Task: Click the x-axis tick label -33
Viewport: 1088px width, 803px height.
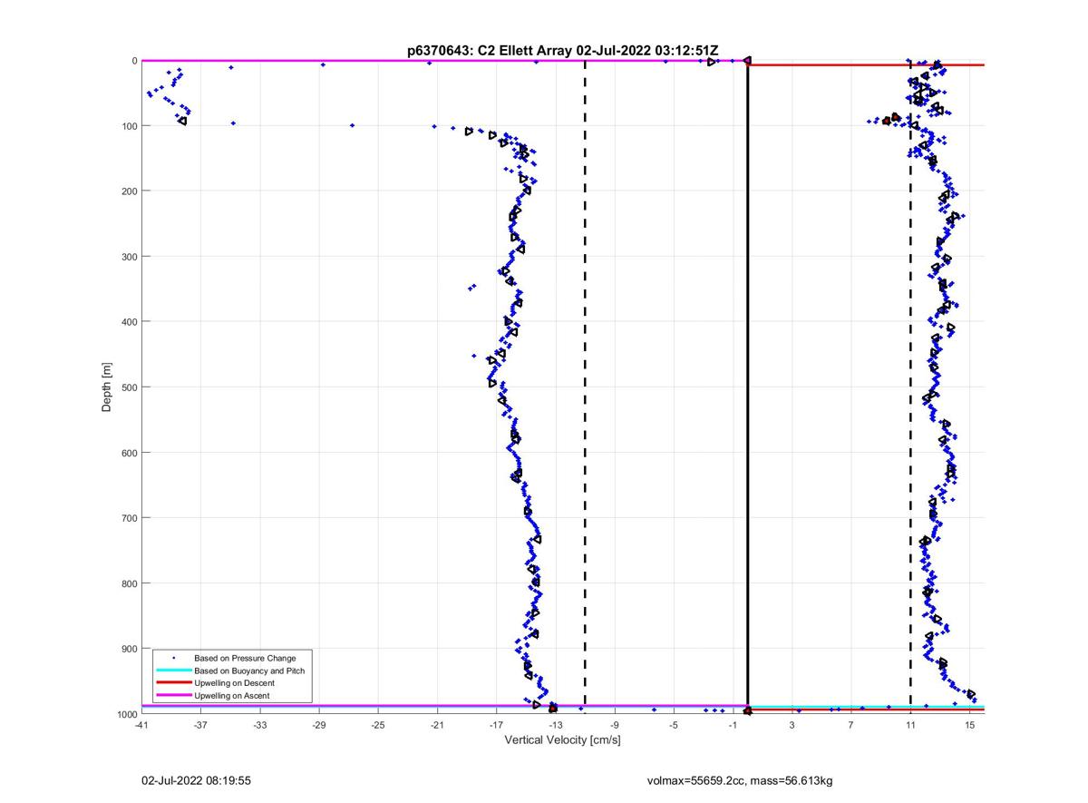Action: pos(260,725)
